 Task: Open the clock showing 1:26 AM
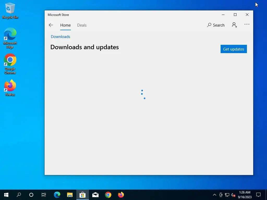(245, 195)
